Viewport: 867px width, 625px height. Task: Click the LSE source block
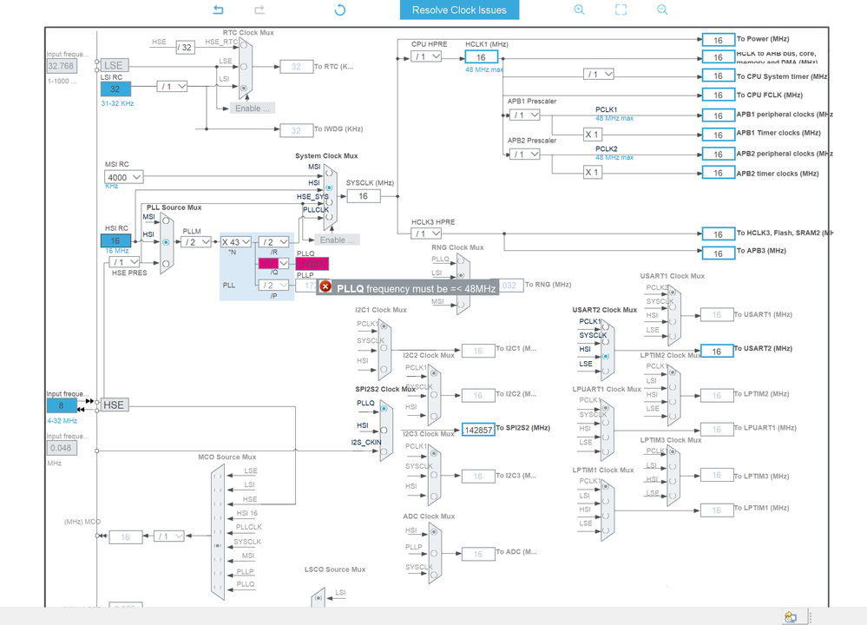point(115,65)
